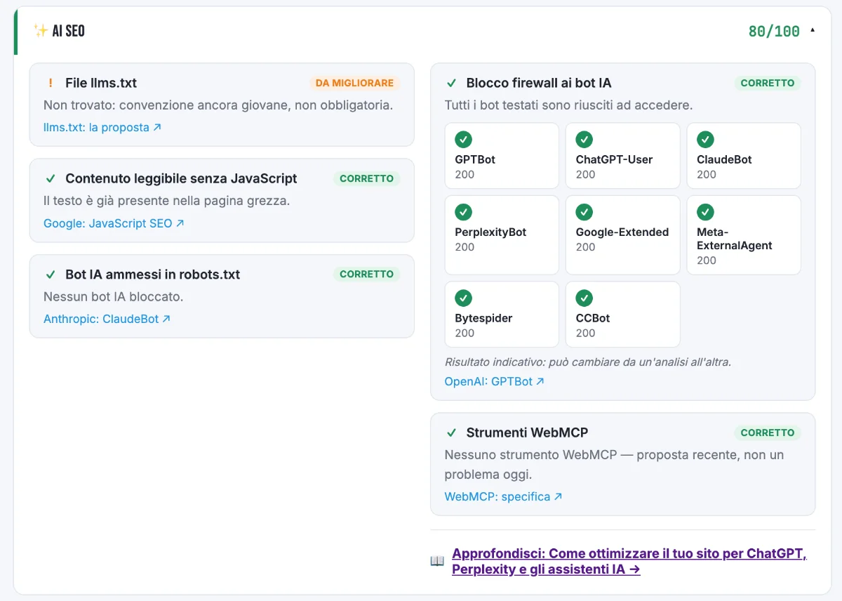The image size is (842, 601).
Task: Click checkmark icon for Bot IA ammessi
Action: tap(50, 275)
